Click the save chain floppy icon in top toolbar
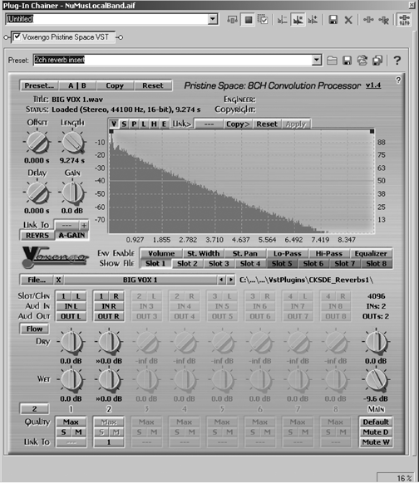419x483 pixels. [x=333, y=20]
